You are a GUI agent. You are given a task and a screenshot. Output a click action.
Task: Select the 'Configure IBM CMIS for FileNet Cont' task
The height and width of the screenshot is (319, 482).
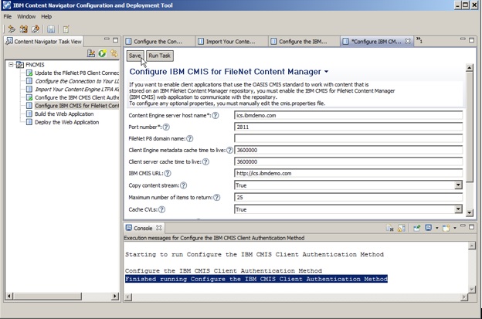click(76, 106)
